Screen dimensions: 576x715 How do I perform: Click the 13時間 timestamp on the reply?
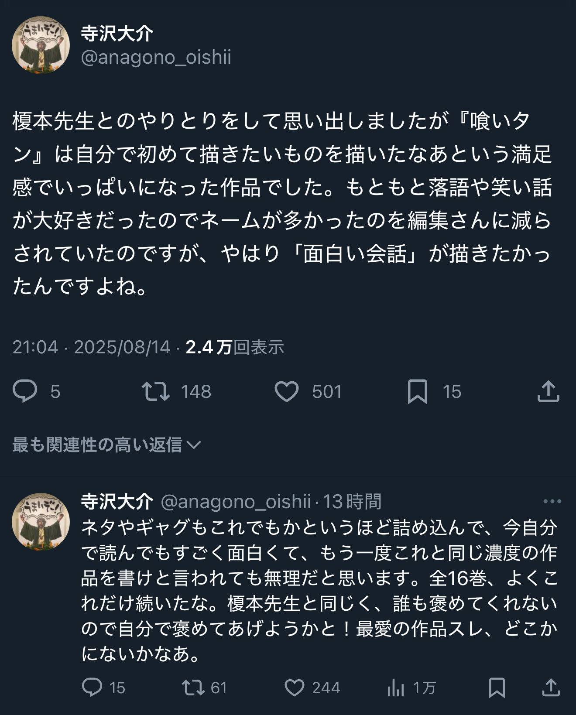click(x=352, y=502)
